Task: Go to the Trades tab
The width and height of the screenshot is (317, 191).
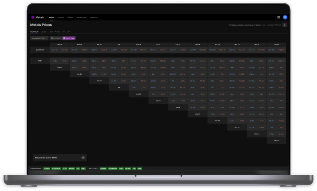Action: [x=70, y=17]
